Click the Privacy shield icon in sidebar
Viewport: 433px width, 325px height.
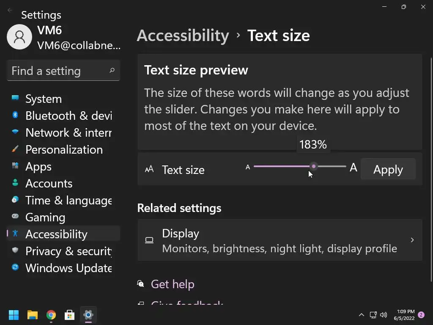(15, 251)
